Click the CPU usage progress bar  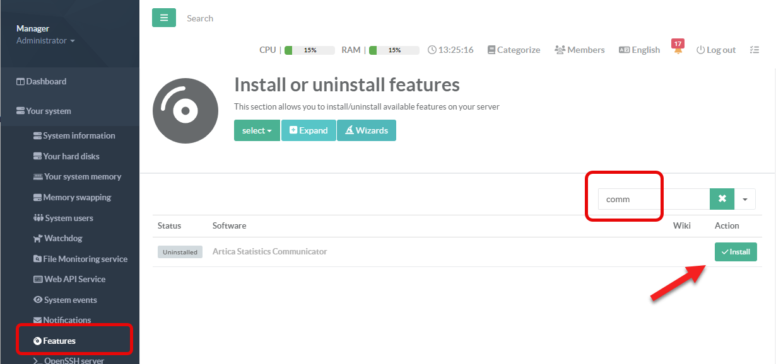tap(309, 50)
